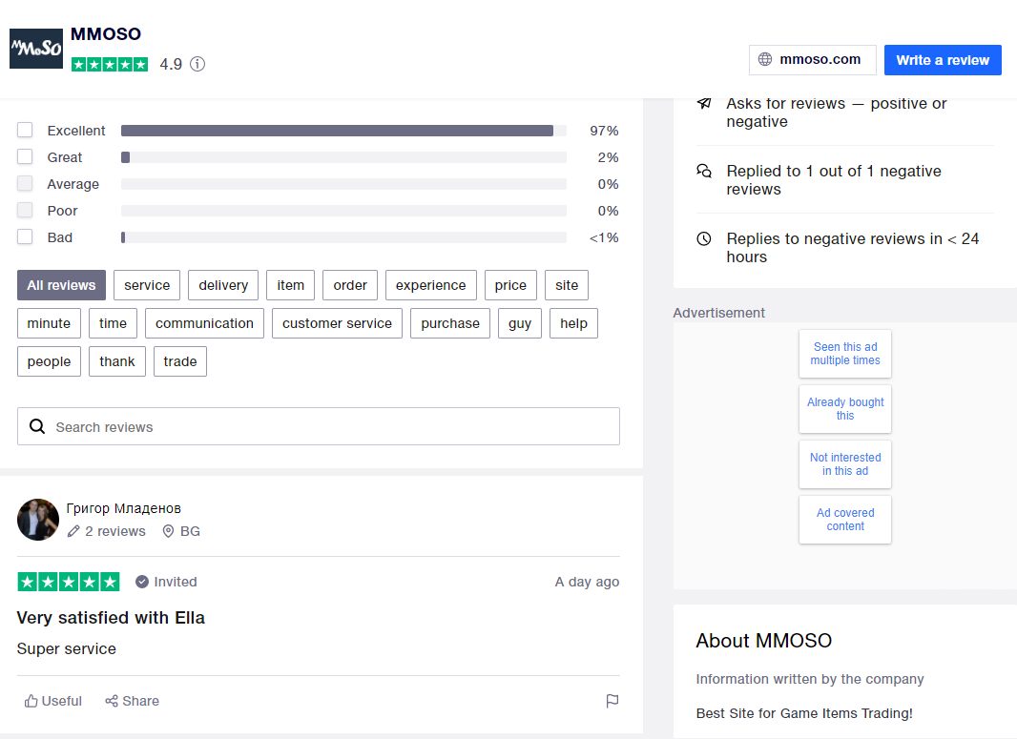This screenshot has height=739, width=1017.
Task: Mark review as Useful with thumbs-up
Action: pyautogui.click(x=53, y=701)
